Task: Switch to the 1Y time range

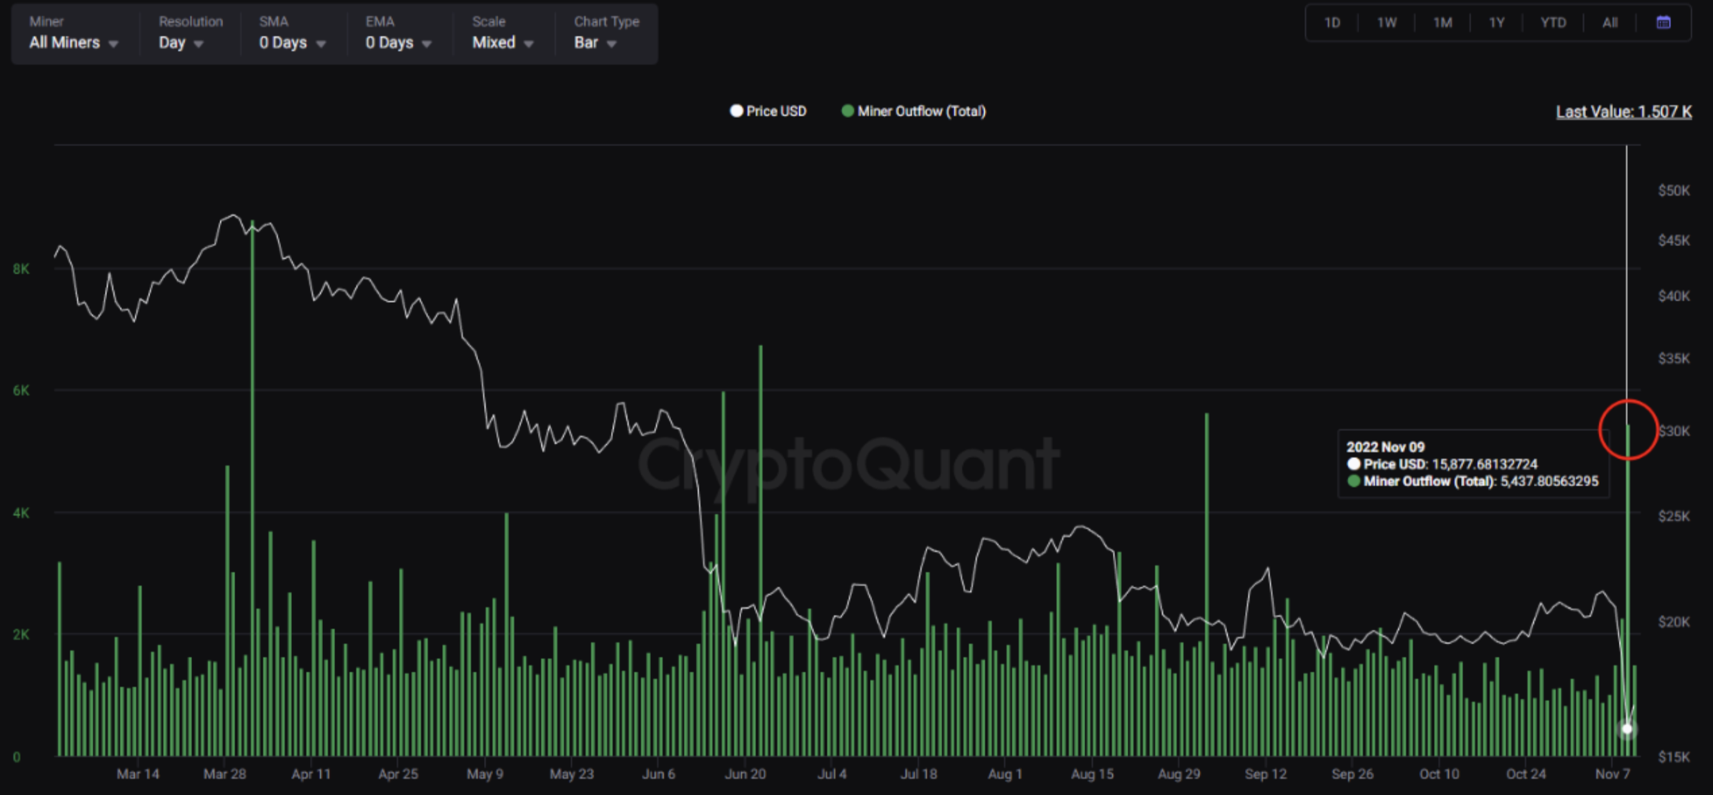Action: tap(1496, 23)
